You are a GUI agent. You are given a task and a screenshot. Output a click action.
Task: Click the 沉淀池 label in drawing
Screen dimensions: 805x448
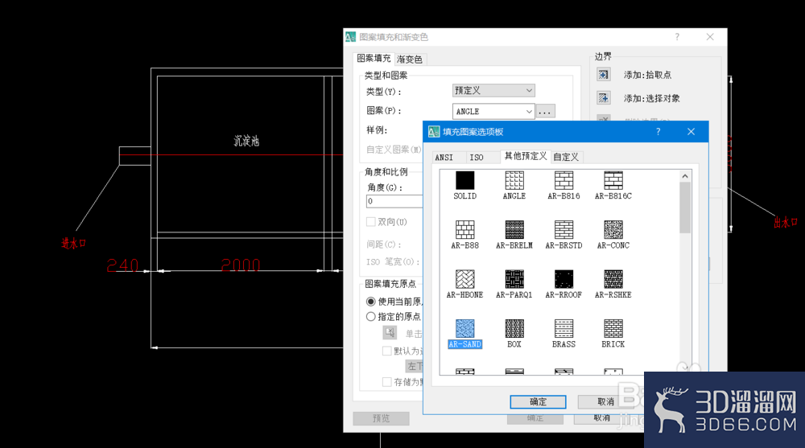(x=246, y=141)
